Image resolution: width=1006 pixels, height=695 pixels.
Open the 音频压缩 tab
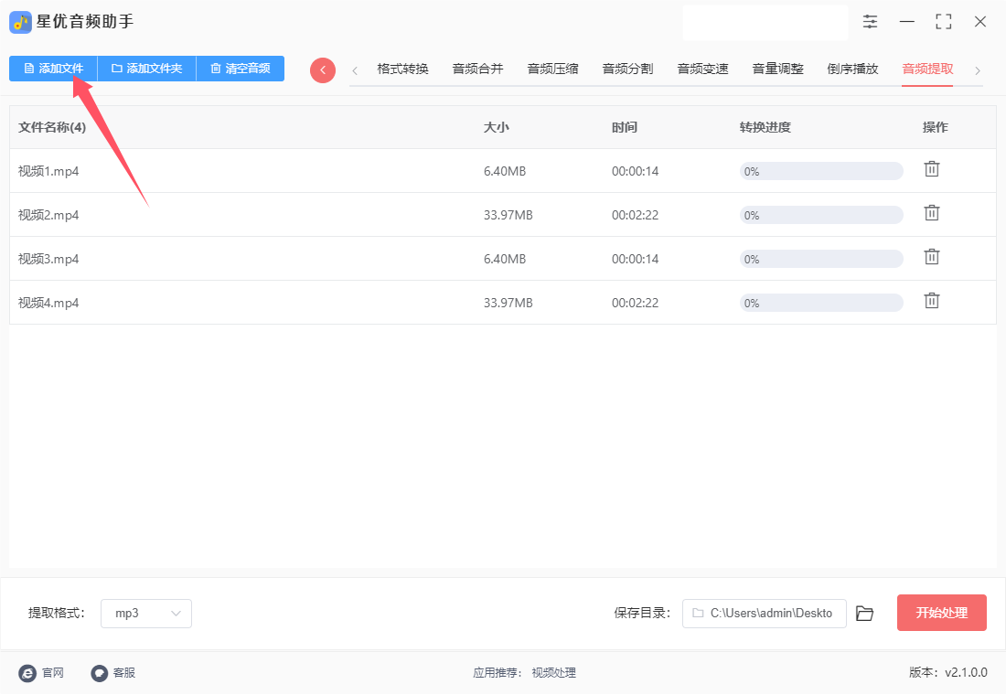[552, 69]
